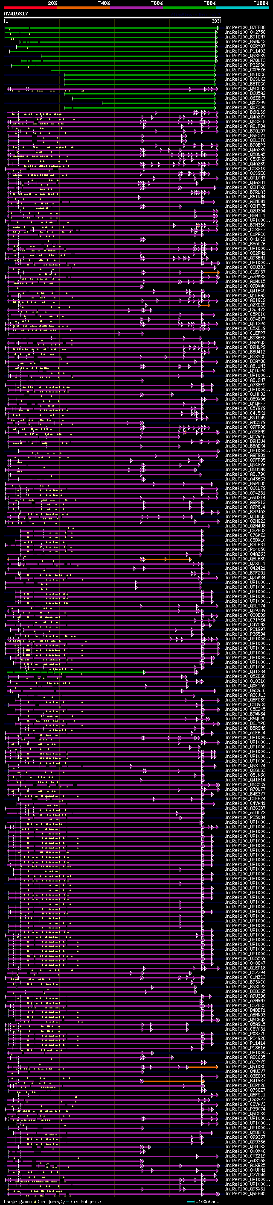The image size is (273, 1205).
Task: Open hit UniRef100_P24928
Action: tap(245, 1038)
